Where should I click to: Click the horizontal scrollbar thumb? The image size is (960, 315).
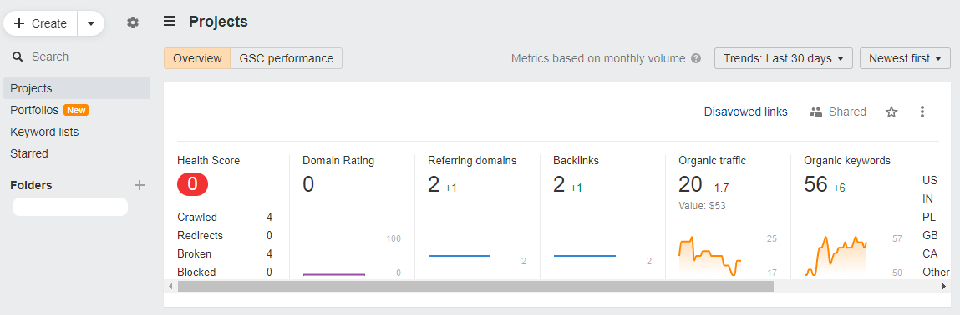tap(475, 286)
